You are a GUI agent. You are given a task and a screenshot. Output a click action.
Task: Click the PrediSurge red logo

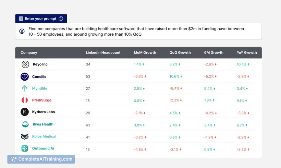click(25, 100)
